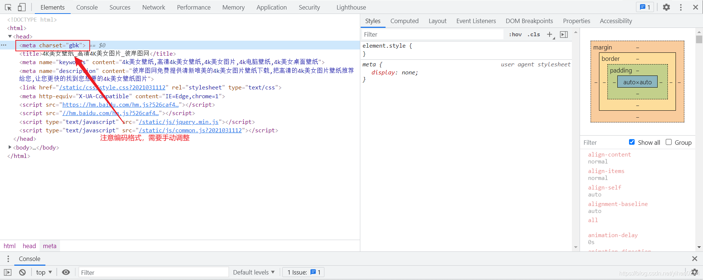
Task: Open the top JavaScript context dropdown
Action: pyautogui.click(x=44, y=272)
